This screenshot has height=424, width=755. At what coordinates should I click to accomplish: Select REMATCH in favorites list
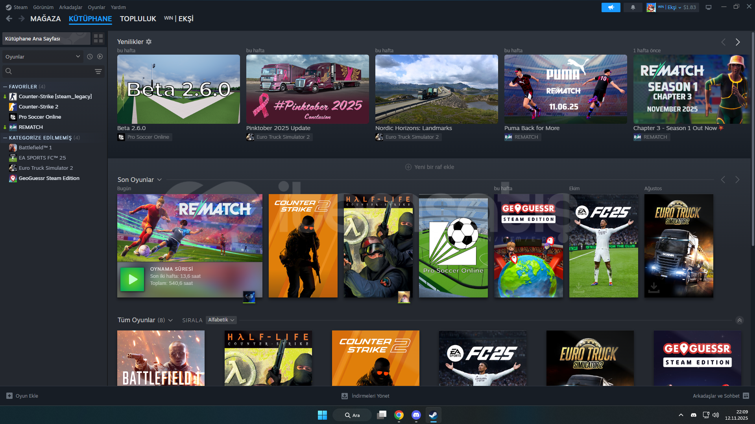pyautogui.click(x=31, y=127)
